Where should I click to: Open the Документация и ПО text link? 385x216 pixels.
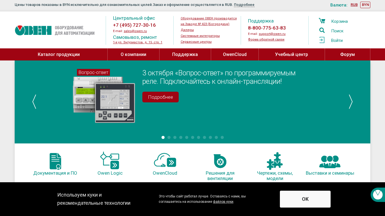tap(55, 173)
